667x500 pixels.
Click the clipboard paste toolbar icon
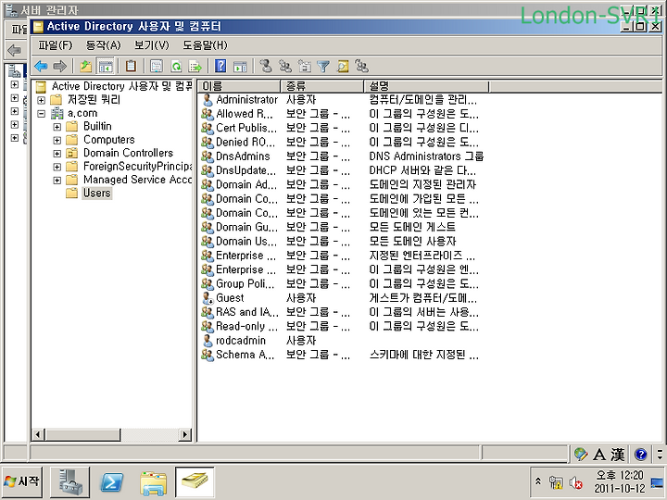(x=131, y=67)
